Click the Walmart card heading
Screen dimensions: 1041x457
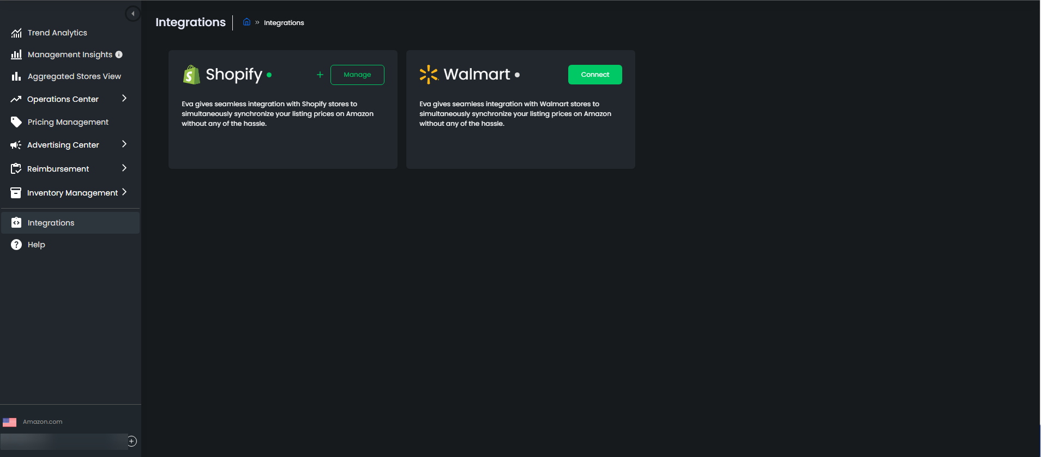477,74
